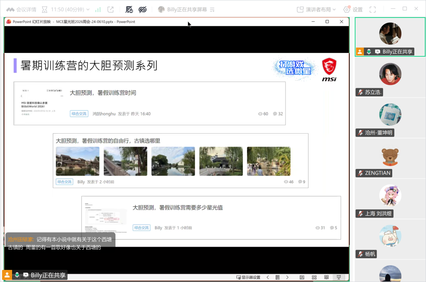Toggle the annotation-disabled icon in top bar
Viewport: 426px width, 282px height.
point(129,10)
